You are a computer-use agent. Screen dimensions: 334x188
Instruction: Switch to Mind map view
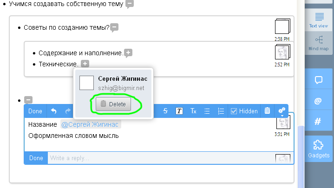tap(319, 43)
